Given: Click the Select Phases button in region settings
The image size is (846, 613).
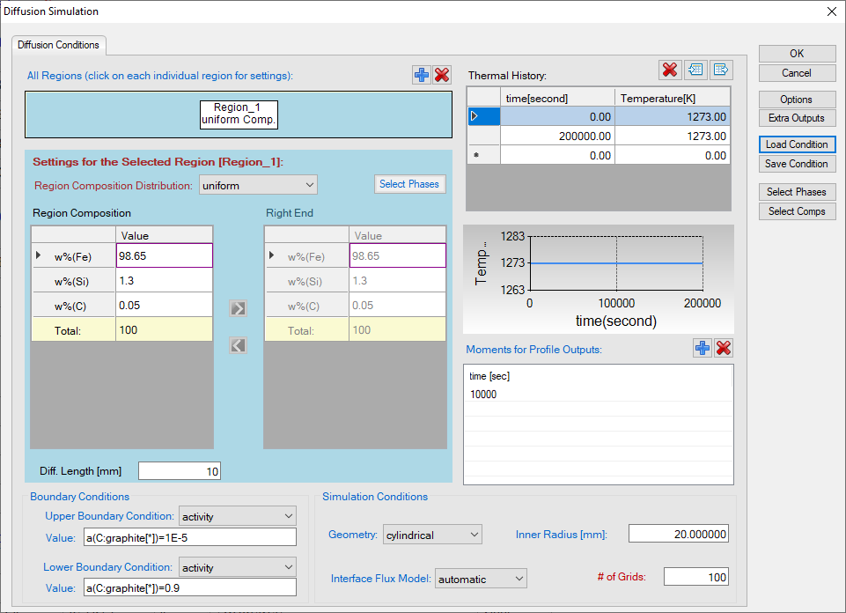Looking at the screenshot, I should [x=409, y=184].
